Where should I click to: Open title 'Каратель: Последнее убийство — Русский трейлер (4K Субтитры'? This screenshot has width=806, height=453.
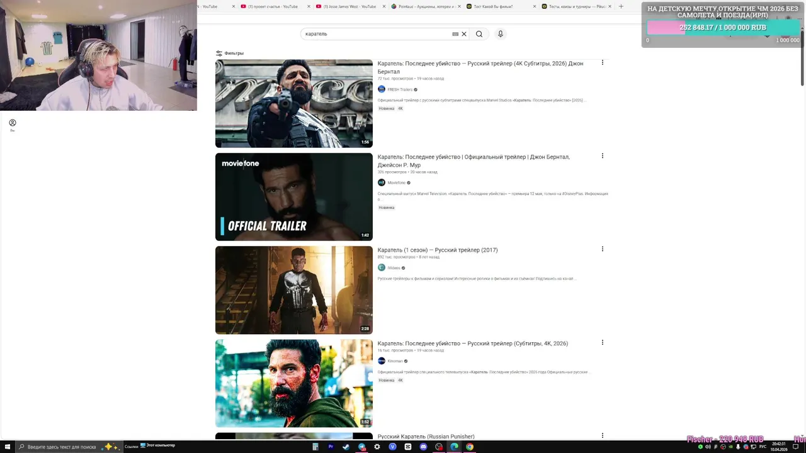480,67
